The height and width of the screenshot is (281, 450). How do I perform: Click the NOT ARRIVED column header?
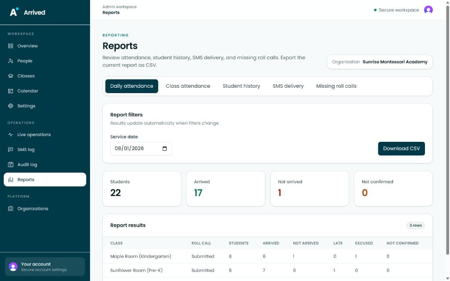tap(306, 243)
